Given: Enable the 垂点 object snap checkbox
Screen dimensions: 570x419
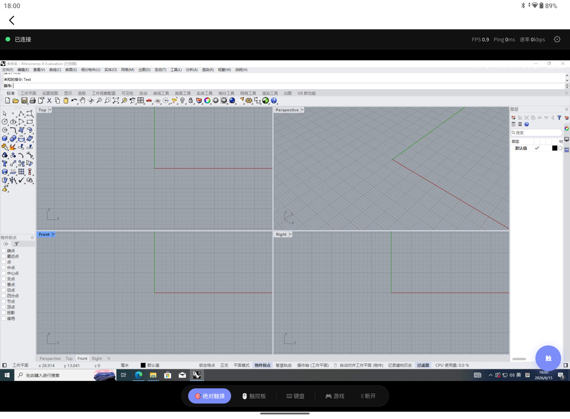Looking at the screenshot, I should pos(4,284).
